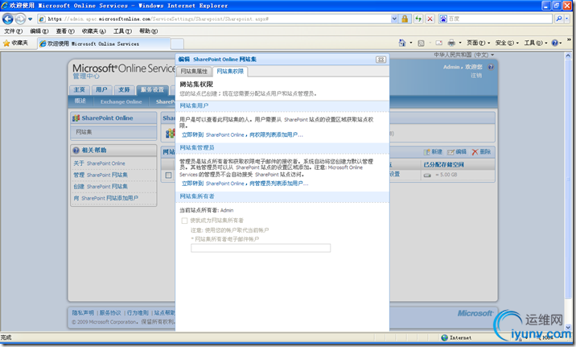
Task: Click the 编辑 site collection icon
Action: click(451, 152)
